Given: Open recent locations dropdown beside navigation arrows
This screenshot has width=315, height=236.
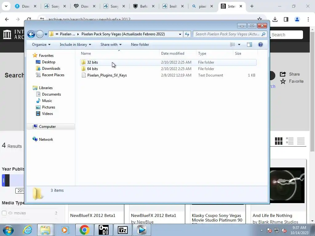Looking at the screenshot, I should (x=46, y=34).
